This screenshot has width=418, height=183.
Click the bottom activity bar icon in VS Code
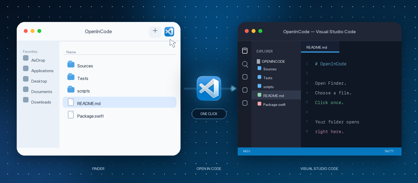click(245, 103)
